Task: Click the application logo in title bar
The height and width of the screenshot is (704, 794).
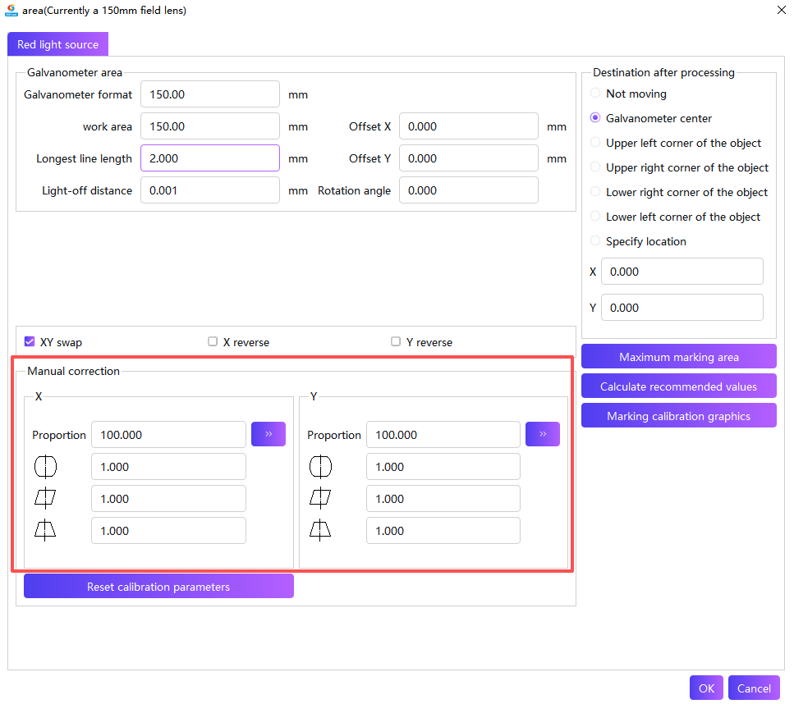Action: pos(11,10)
